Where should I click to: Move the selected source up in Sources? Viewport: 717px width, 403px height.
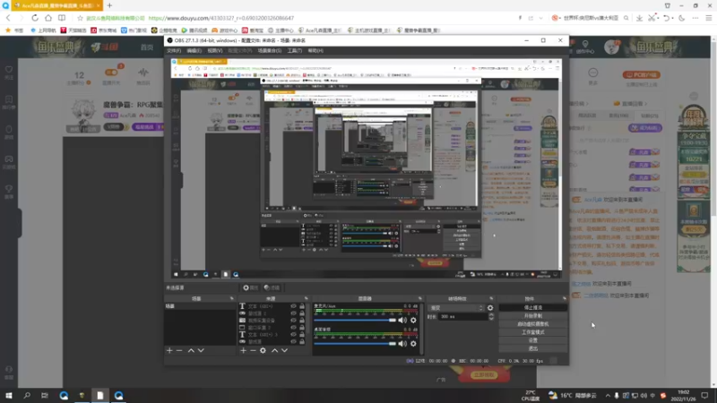(x=275, y=350)
